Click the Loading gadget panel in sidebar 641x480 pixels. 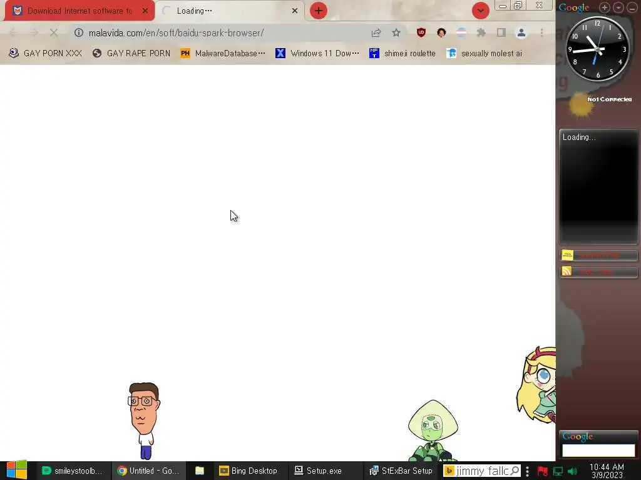pyautogui.click(x=598, y=186)
